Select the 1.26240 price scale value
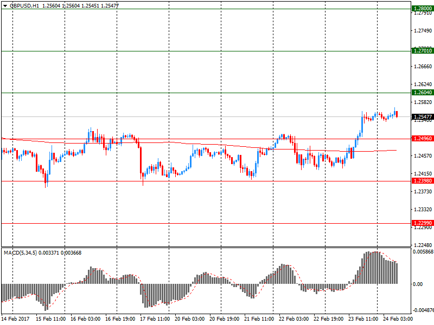The height and width of the screenshot is (325, 434). [x=423, y=84]
